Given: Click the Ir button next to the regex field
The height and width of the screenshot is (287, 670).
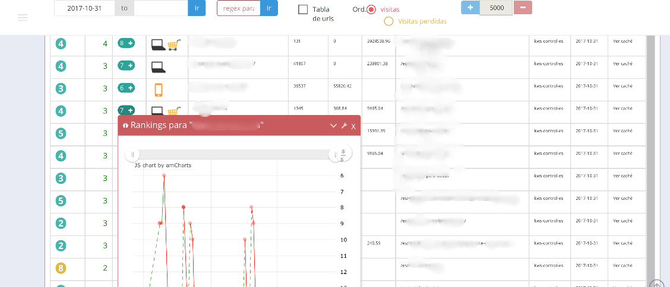Looking at the screenshot, I should (268, 8).
